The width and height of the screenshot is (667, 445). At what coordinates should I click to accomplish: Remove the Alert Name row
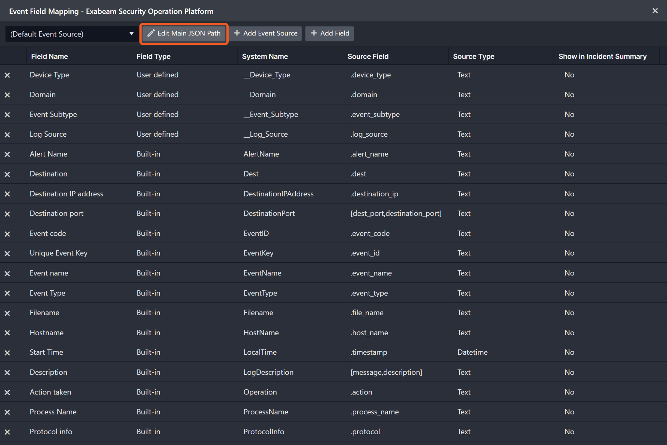coord(7,154)
